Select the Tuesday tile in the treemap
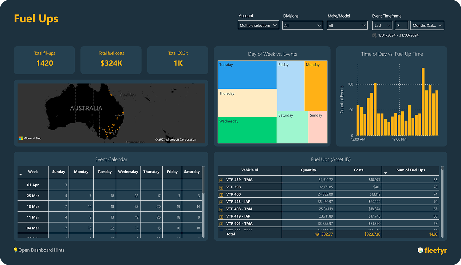 (x=247, y=75)
